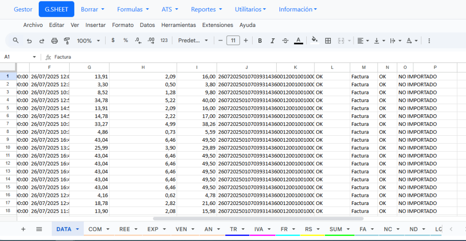
Task: Click the print icon
Action: point(55,41)
